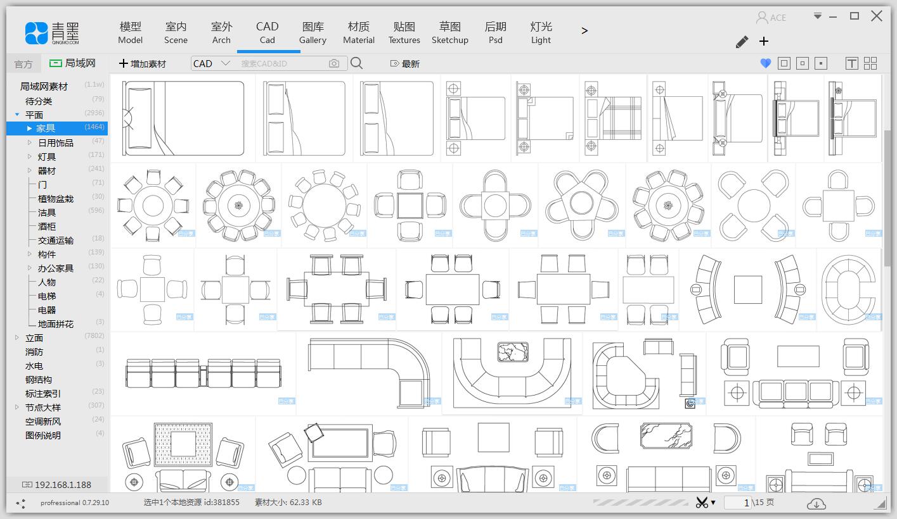Expand the 办公家具 subcategory
The height and width of the screenshot is (519, 897).
pos(29,268)
